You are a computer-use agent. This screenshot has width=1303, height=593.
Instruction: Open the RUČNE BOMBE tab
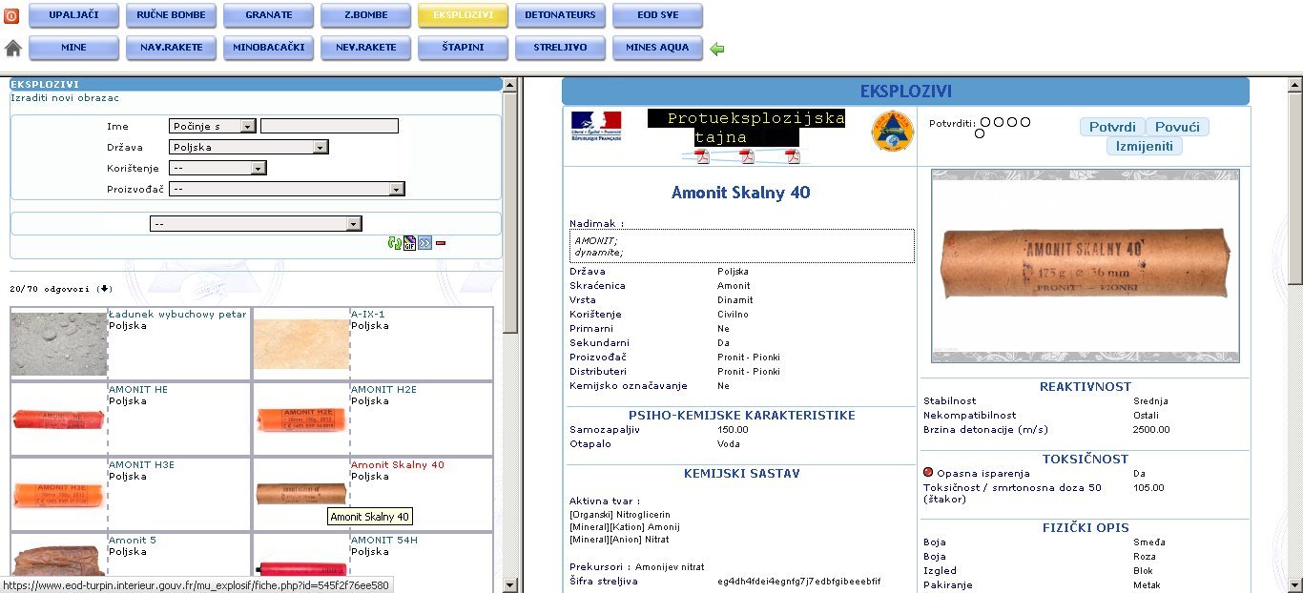click(x=172, y=15)
